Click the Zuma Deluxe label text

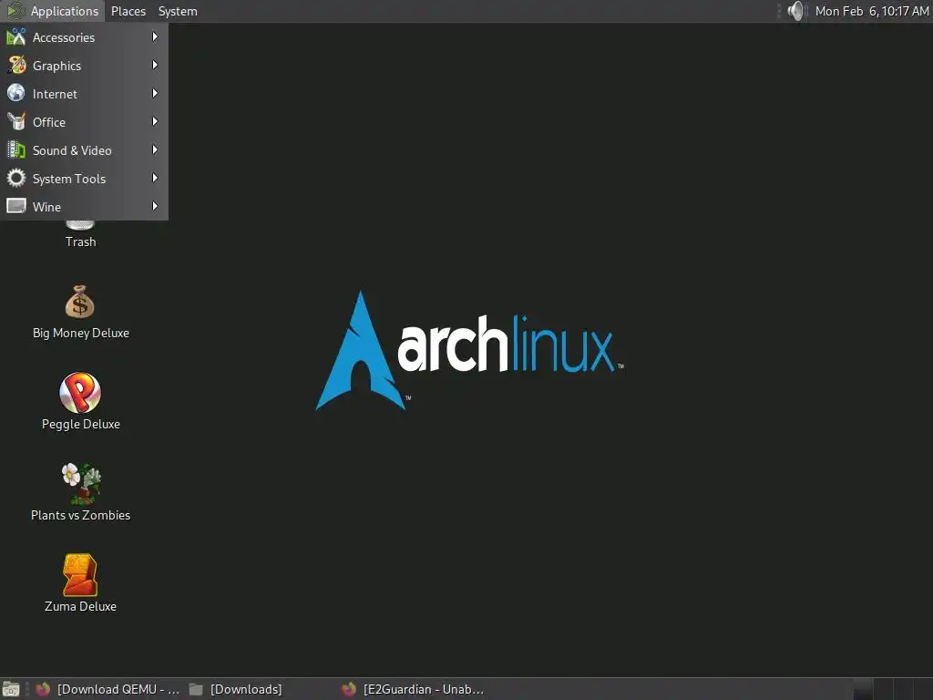click(x=80, y=606)
